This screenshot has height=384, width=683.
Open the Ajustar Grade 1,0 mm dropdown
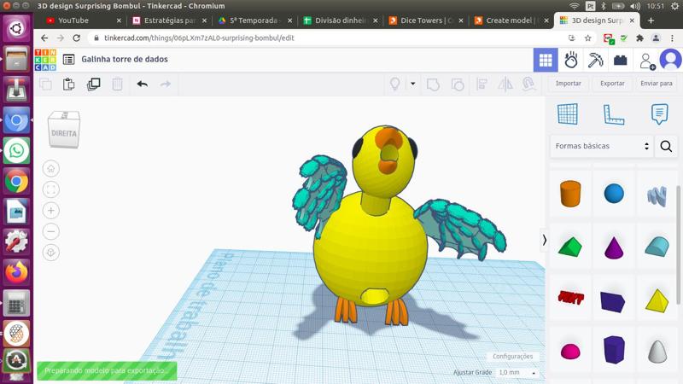tap(517, 373)
